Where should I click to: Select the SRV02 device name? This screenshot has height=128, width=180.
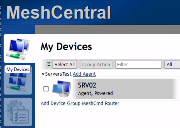click(x=87, y=85)
